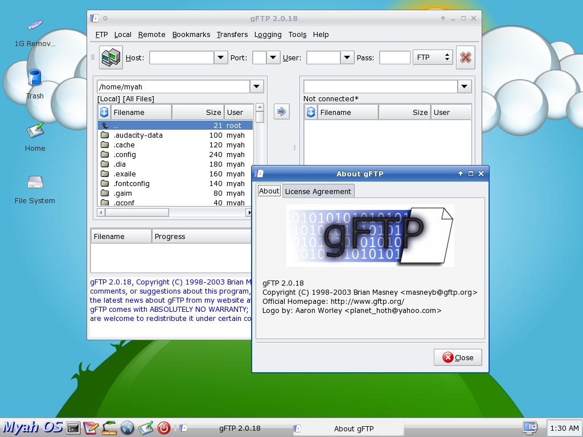Screen dimensions: 583x437
Task: Open the Help menu
Action: coord(321,35)
